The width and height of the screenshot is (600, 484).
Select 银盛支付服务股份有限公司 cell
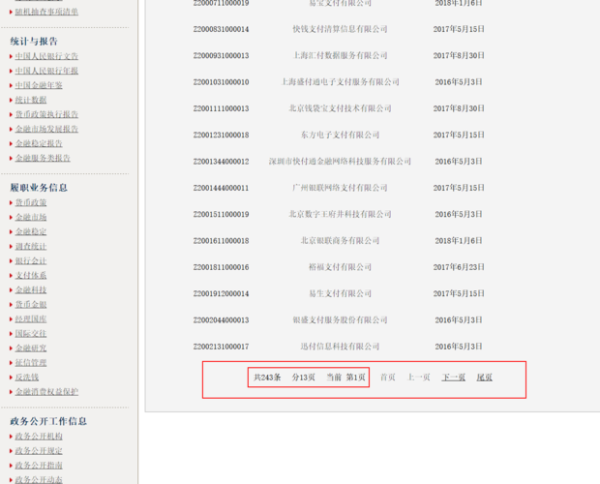point(340,319)
